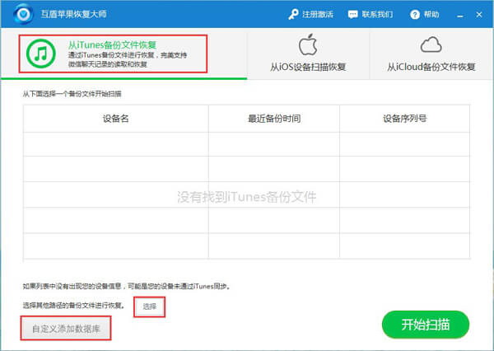This screenshot has width=494, height=351.
Task: Click the cloud icon for iCloud recovery
Action: 431,44
